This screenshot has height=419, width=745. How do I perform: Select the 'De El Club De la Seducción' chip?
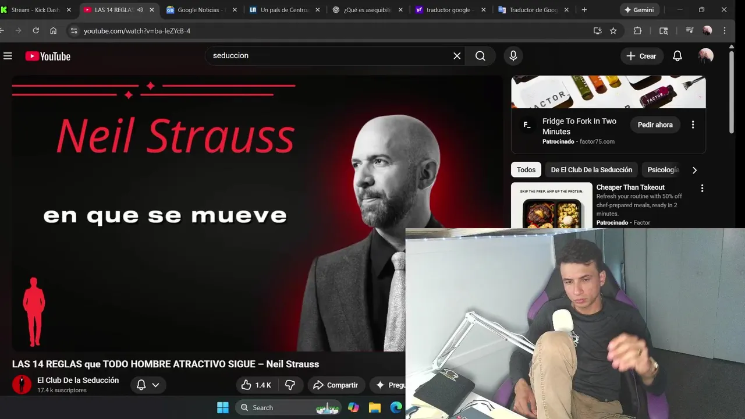591,170
